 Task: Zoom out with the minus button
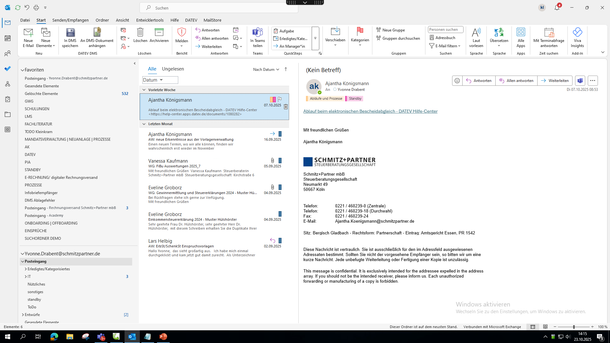tap(555, 327)
